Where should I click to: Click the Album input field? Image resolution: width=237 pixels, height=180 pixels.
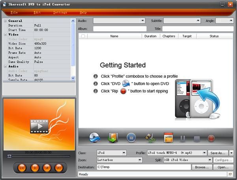point(120,29)
